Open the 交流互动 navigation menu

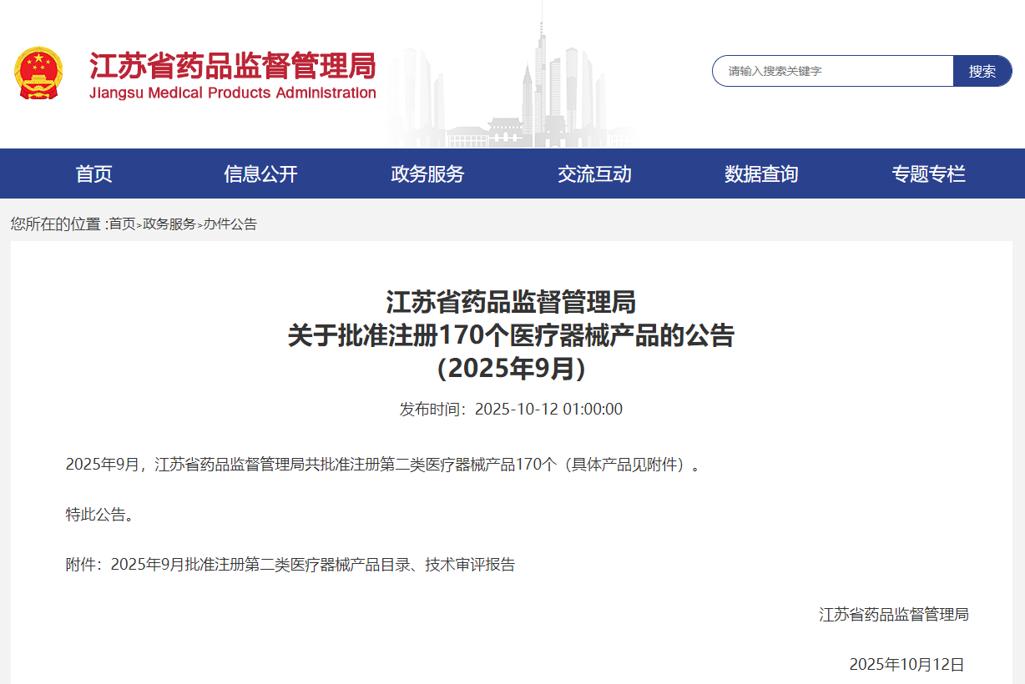point(594,174)
